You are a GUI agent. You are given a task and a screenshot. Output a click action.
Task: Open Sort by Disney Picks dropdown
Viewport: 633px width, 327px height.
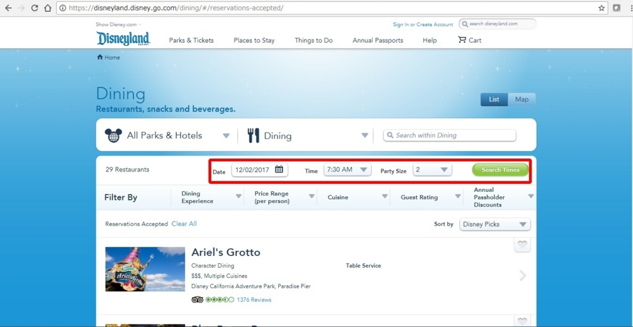[x=495, y=225]
